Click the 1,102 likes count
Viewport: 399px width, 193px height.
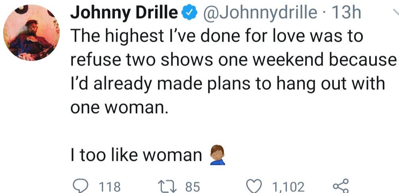(x=288, y=186)
